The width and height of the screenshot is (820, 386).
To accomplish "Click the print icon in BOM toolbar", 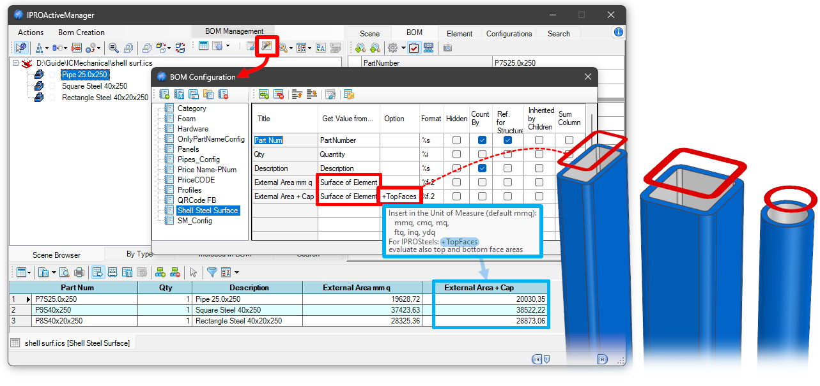I will pos(79,272).
